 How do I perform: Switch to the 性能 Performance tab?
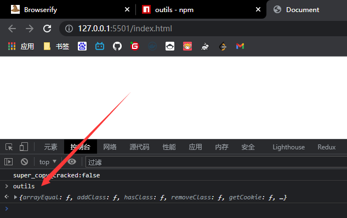[x=169, y=147]
